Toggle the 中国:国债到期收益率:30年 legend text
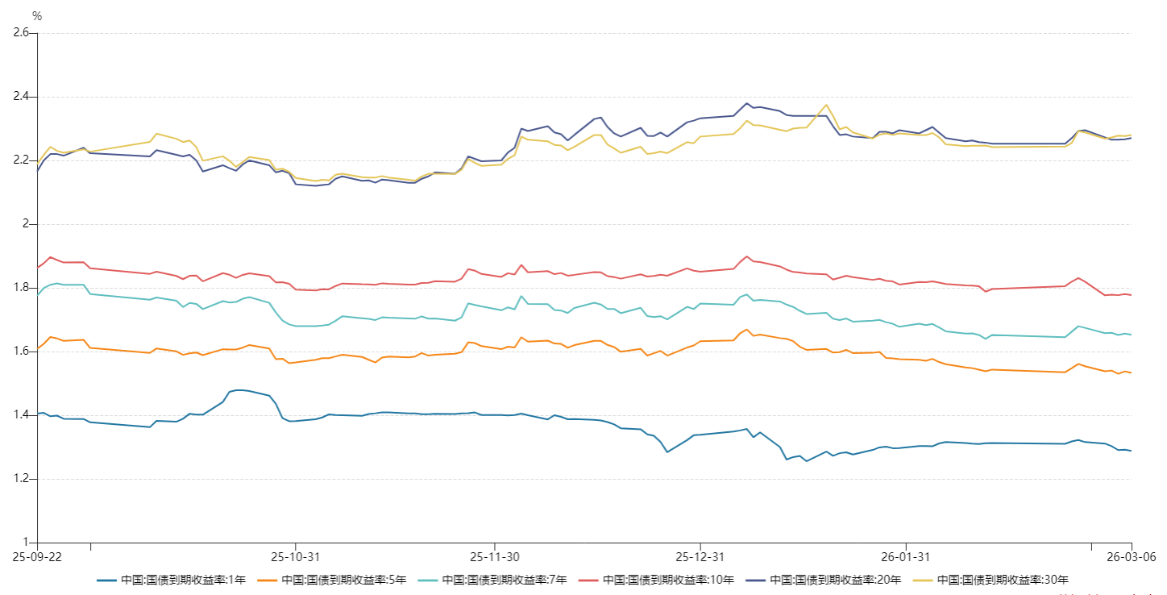Image resolution: width=1167 pixels, height=595 pixels. tap(1001, 580)
